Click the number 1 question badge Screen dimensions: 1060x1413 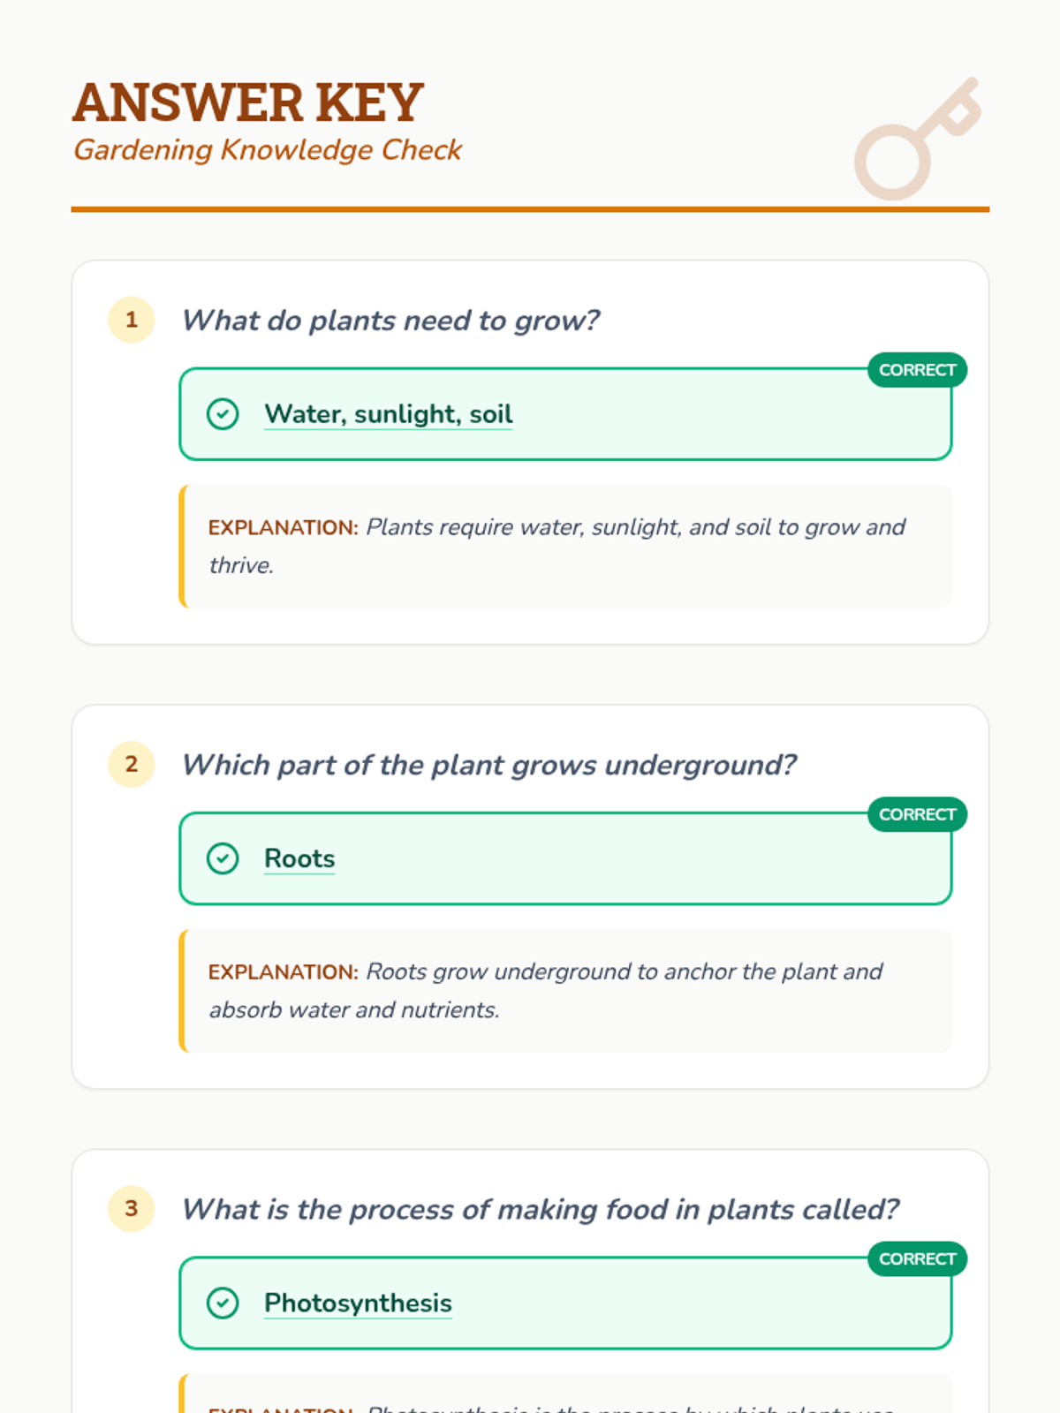(x=132, y=320)
